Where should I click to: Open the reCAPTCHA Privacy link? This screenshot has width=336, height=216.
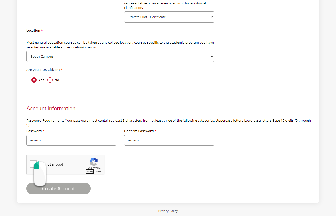pos(89,172)
